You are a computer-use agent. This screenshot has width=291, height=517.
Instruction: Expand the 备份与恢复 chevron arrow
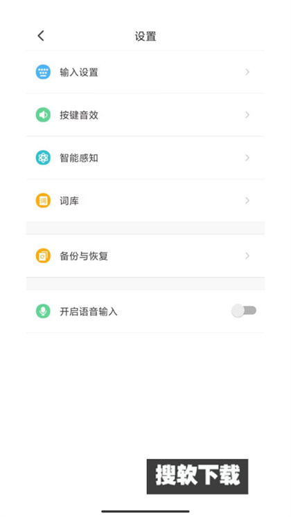tap(247, 256)
